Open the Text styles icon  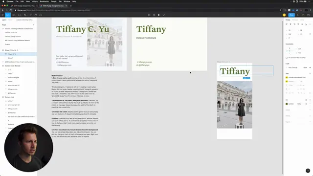point(310,73)
